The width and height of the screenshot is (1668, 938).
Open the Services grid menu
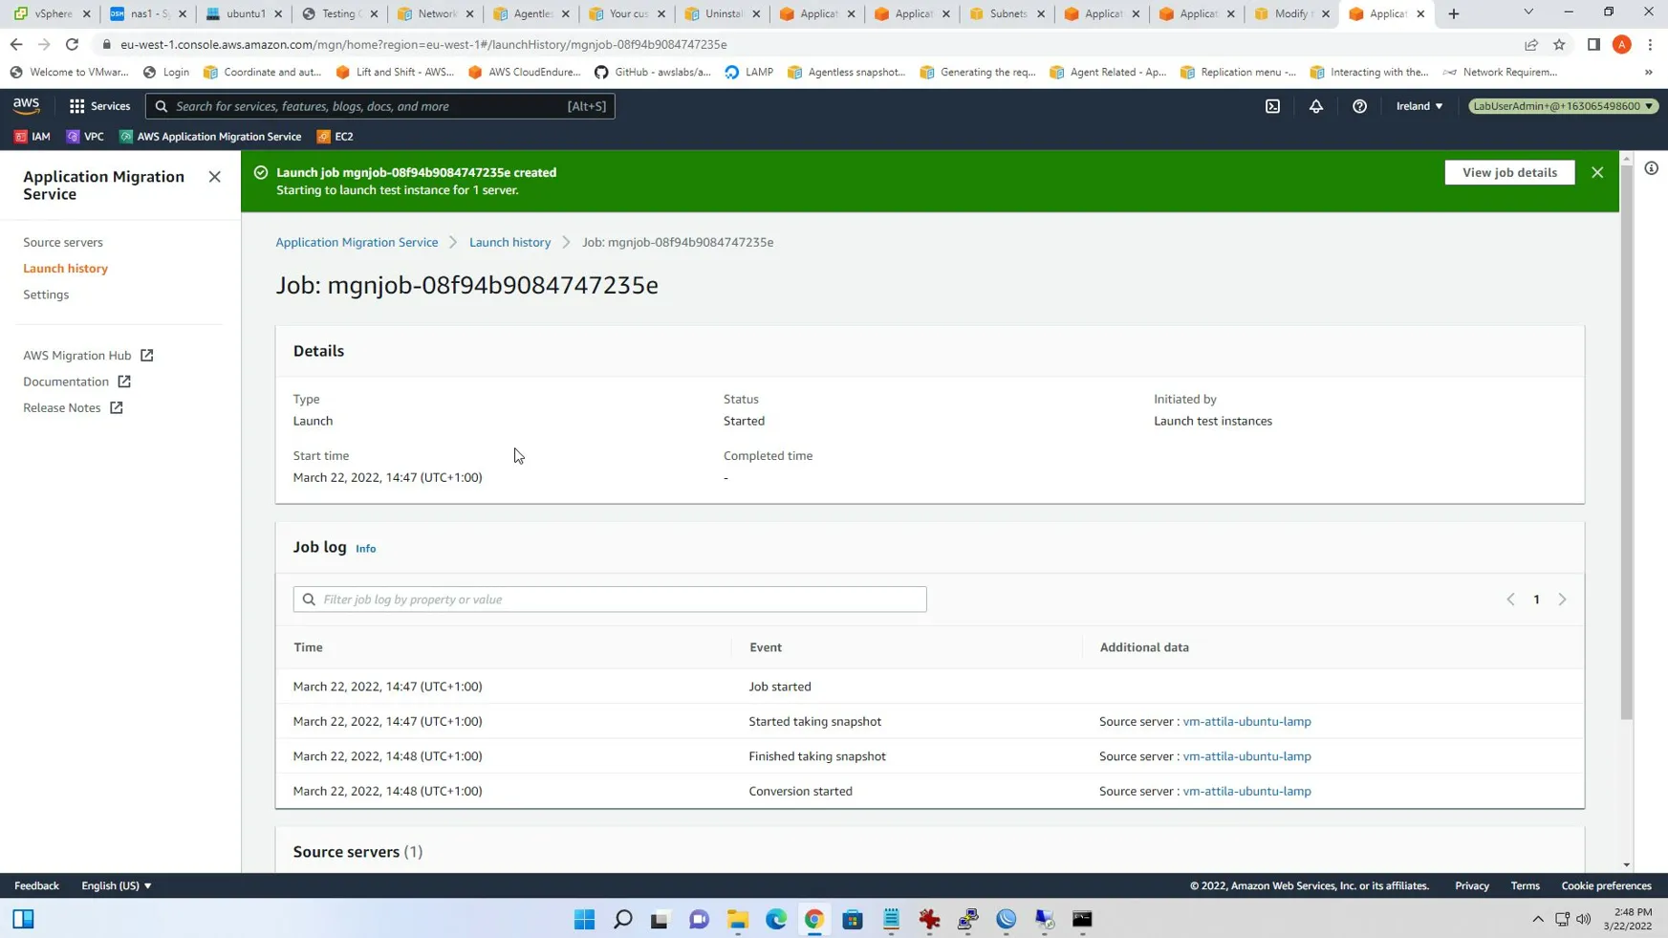pyautogui.click(x=99, y=106)
